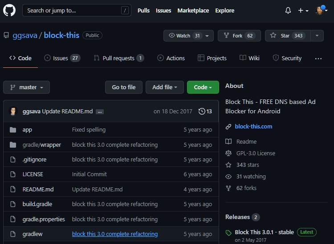Click the release tag icon
Image resolution: width=334 pixels, height=244 pixels.
pyautogui.click(x=228, y=233)
